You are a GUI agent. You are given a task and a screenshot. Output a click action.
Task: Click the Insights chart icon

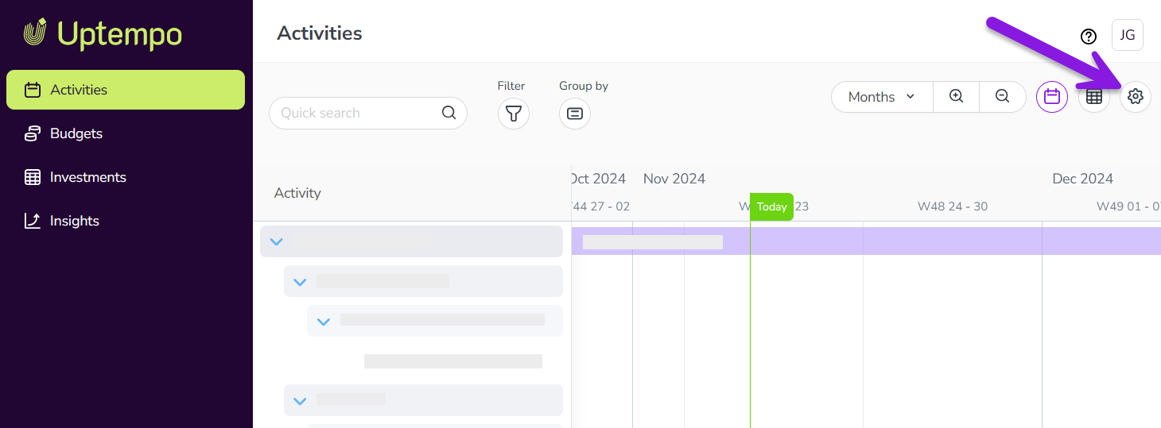pyautogui.click(x=33, y=221)
